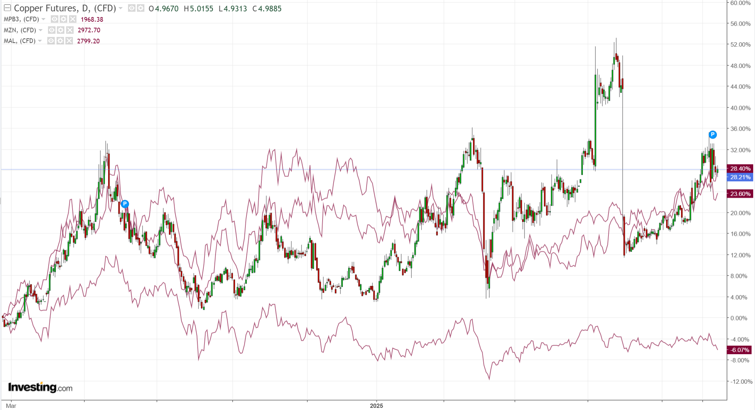
Task: Toggle Copper Futures visibility eye icon
Action: click(x=132, y=8)
